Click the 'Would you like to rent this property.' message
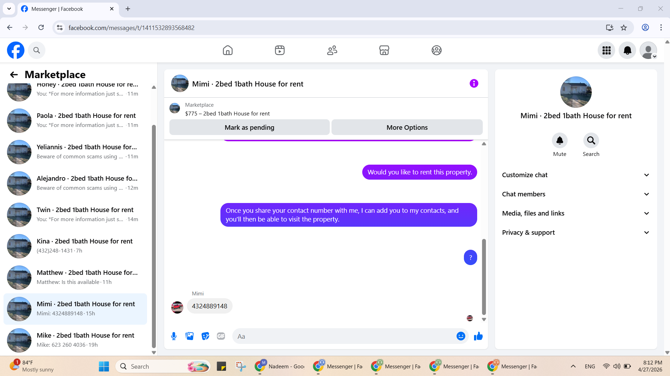This screenshot has width=670, height=376. coord(420,172)
